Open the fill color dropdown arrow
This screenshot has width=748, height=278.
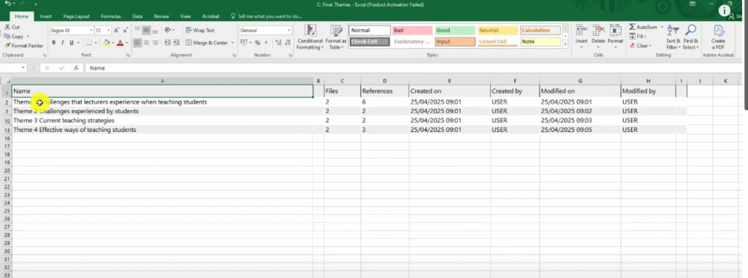click(x=112, y=43)
